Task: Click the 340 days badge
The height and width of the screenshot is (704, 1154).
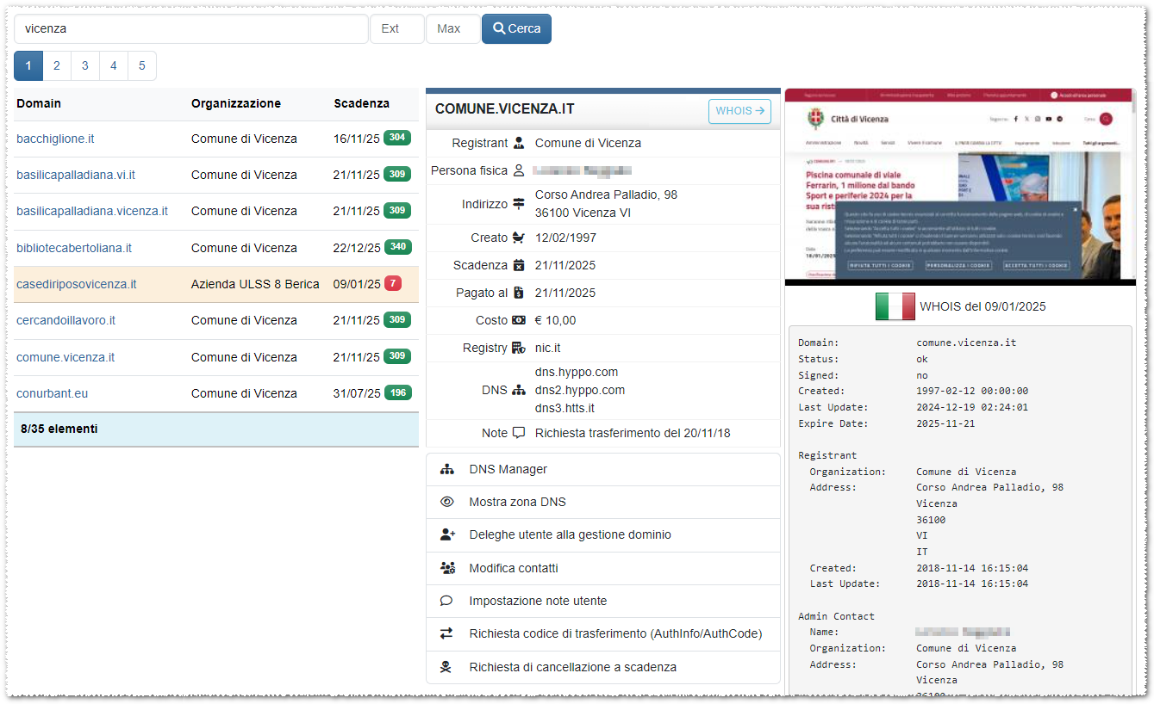Action: [x=397, y=247]
